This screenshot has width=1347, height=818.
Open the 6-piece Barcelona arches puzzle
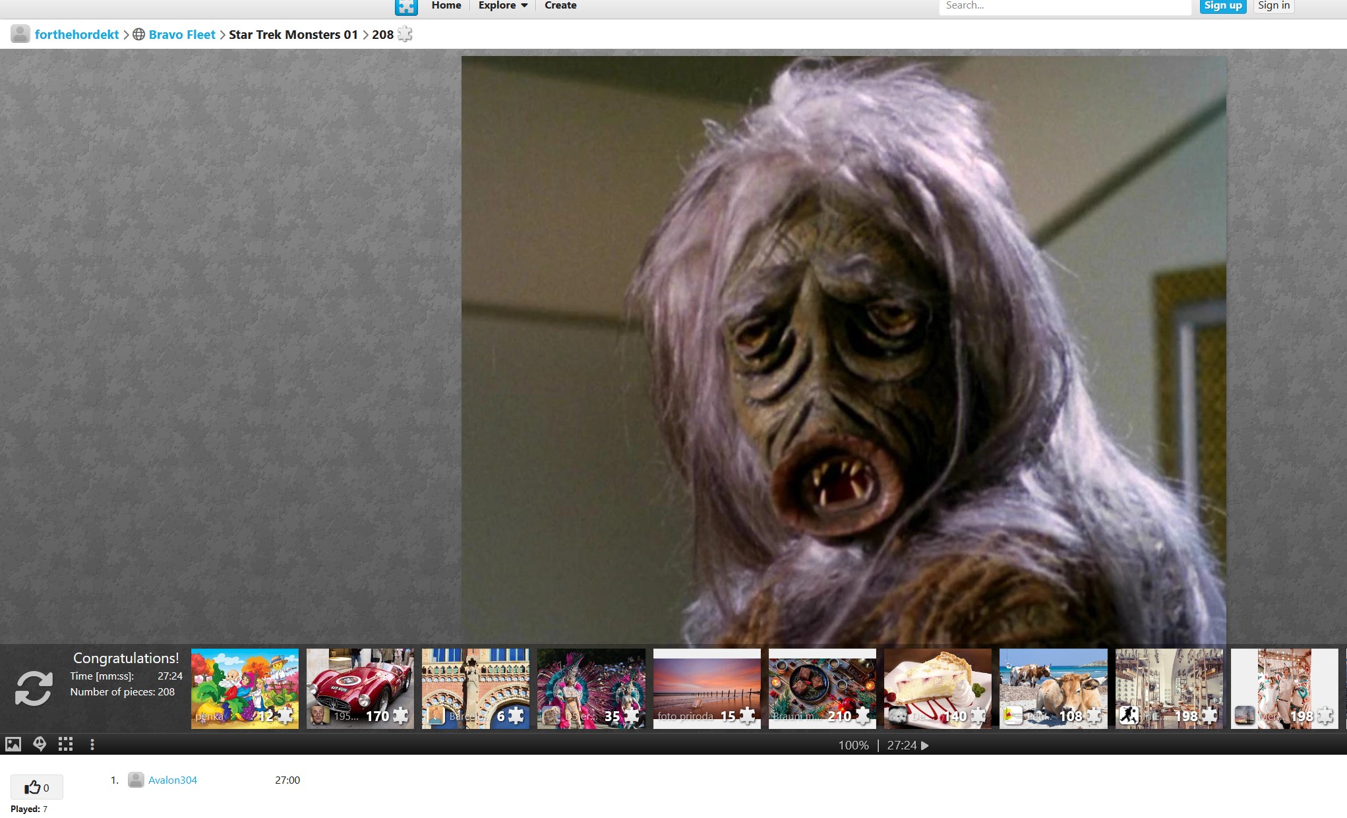[x=475, y=688]
